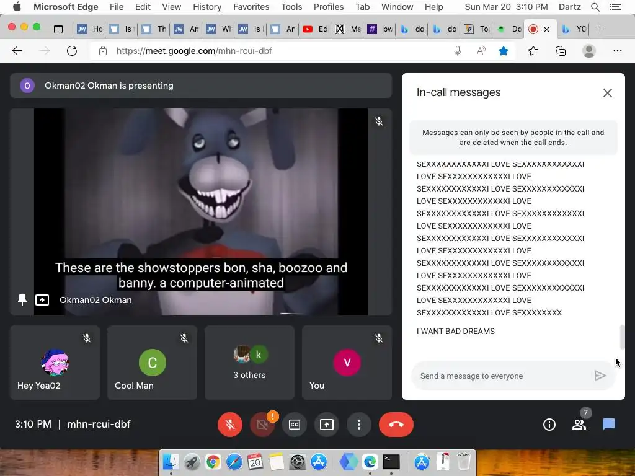
Task: Open the Favorites list icon
Action: click(533, 51)
